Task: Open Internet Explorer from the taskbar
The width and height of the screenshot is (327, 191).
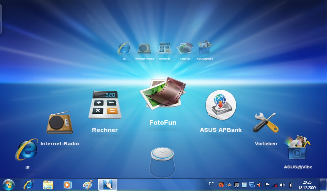Action: tap(28, 185)
